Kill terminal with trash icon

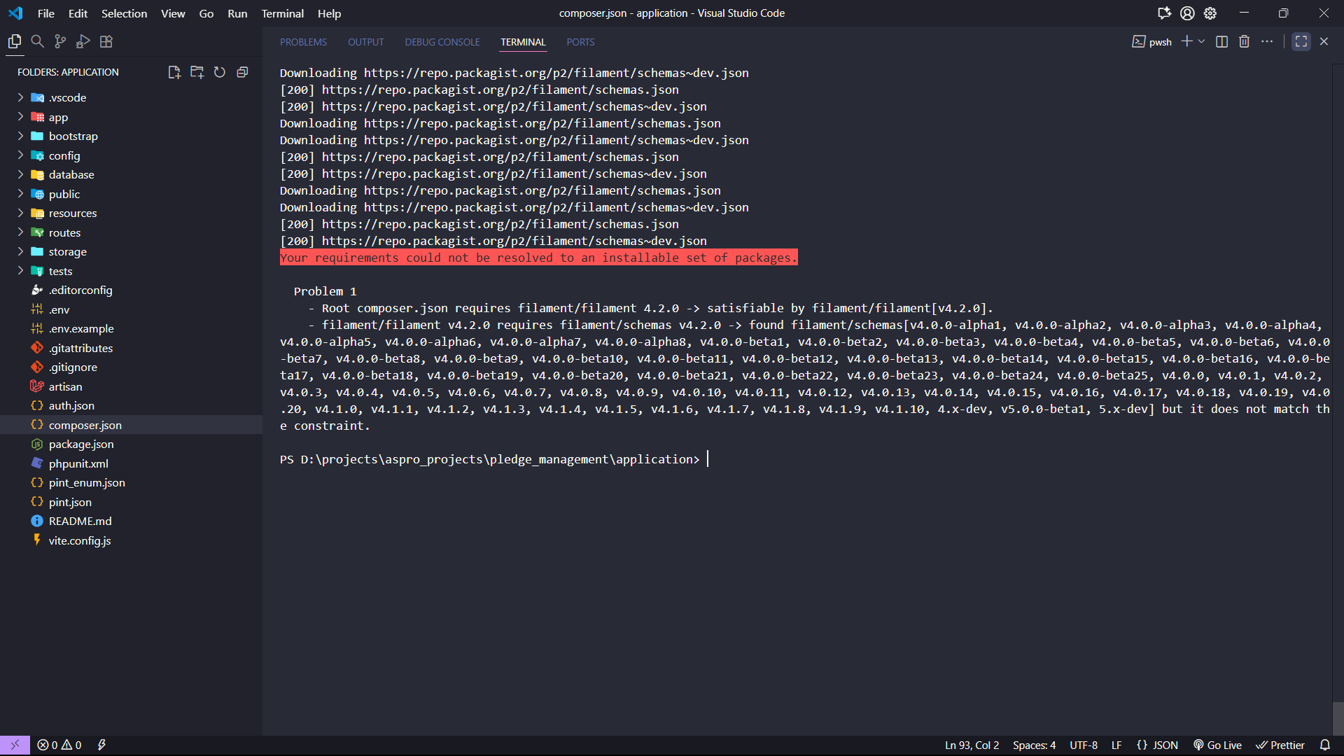1244,42
